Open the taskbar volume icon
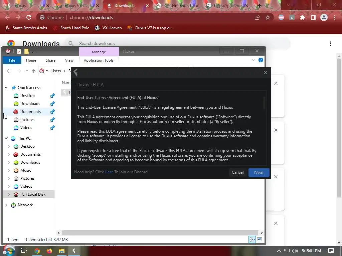Screen dimensions: 342x256 pos(295,251)
